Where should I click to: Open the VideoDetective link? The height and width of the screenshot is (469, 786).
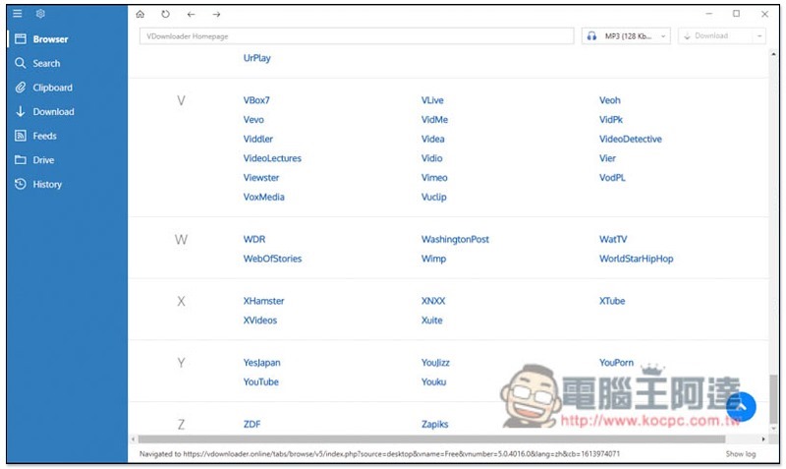(630, 139)
